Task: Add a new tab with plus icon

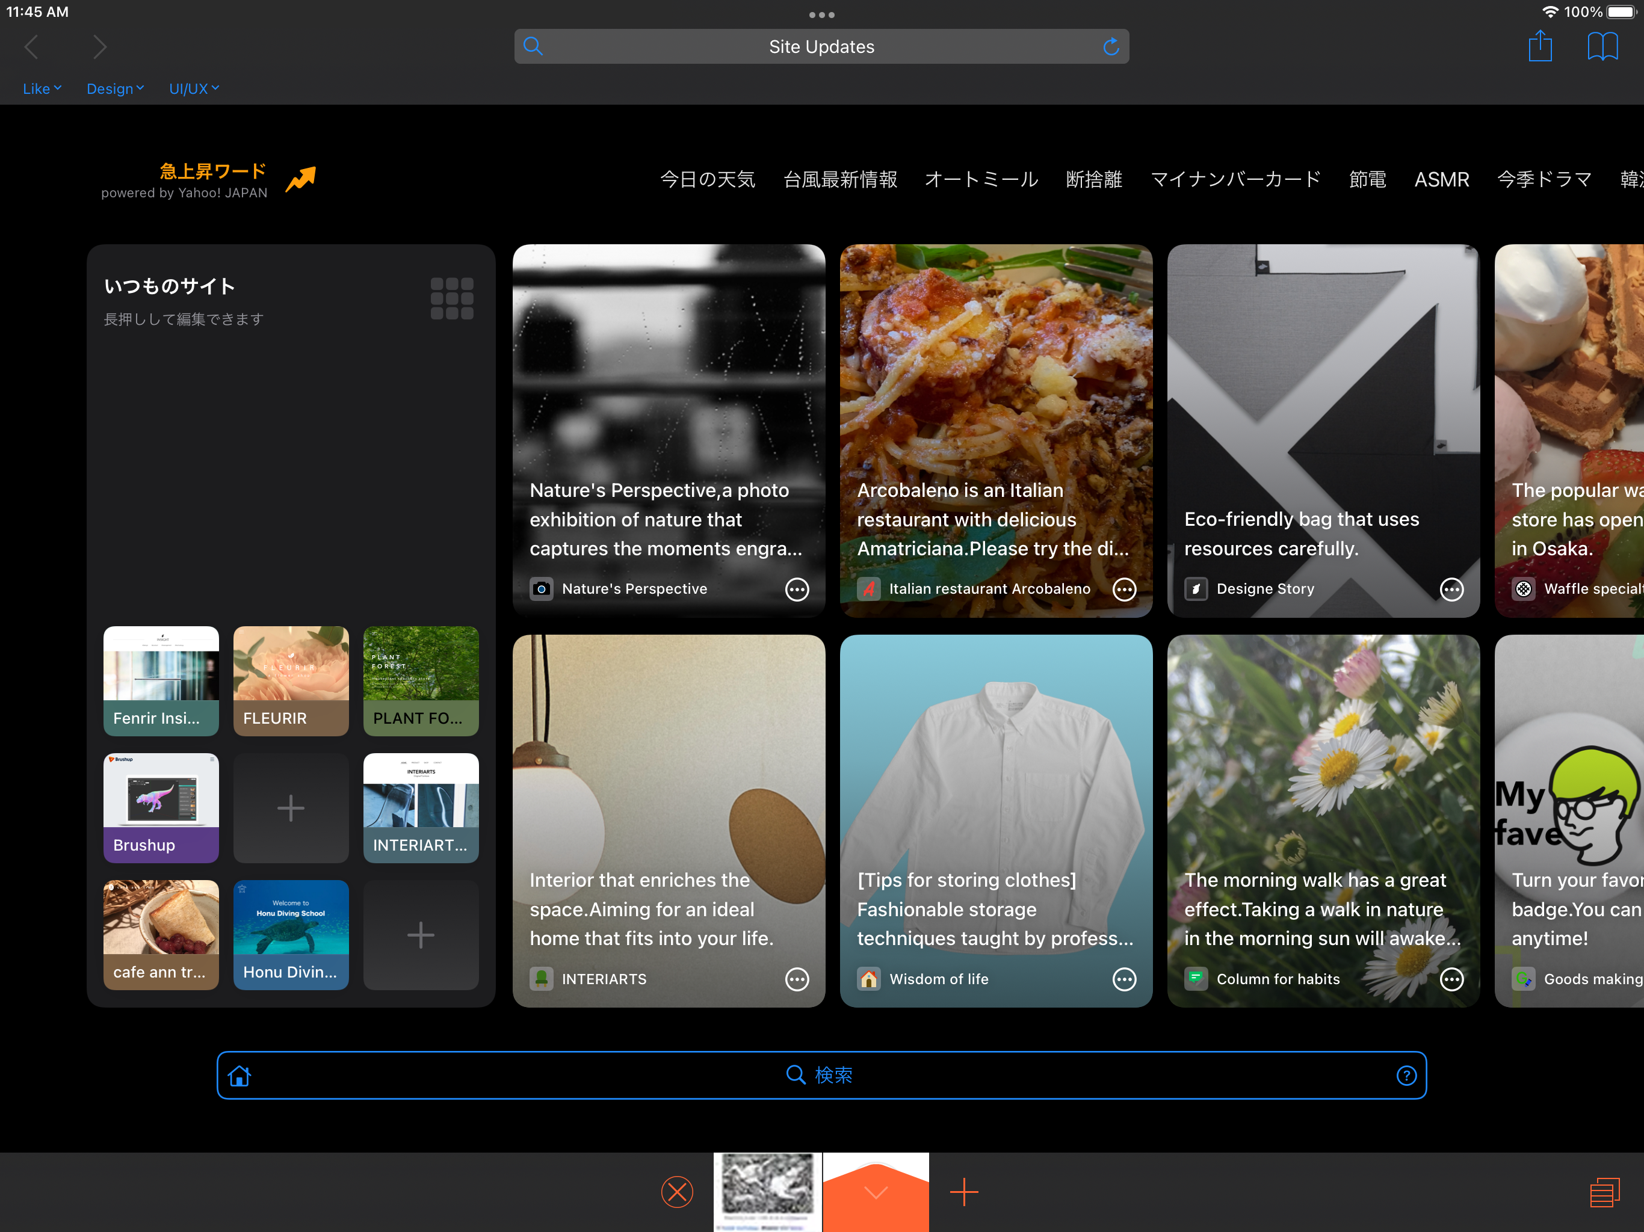Action: coord(963,1192)
